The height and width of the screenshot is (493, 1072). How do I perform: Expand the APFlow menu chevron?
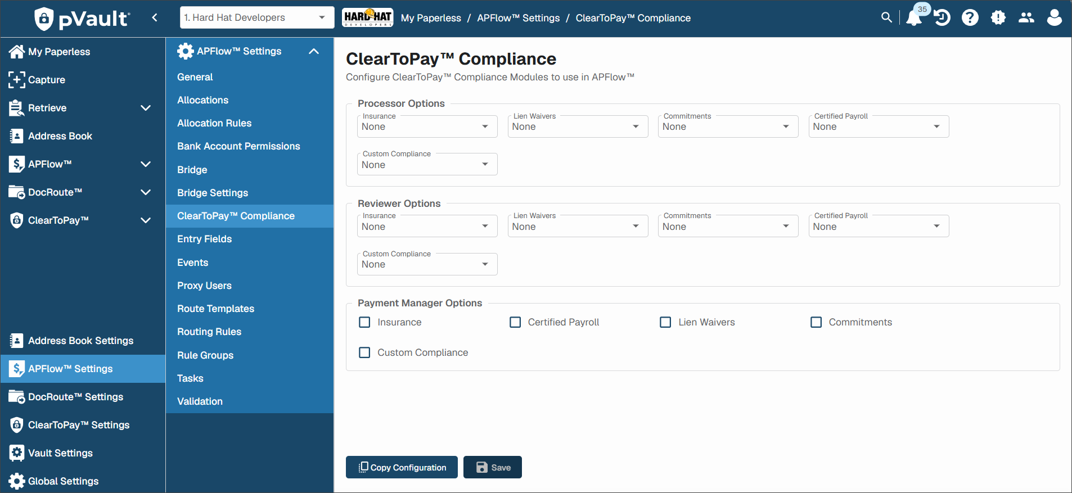[146, 164]
